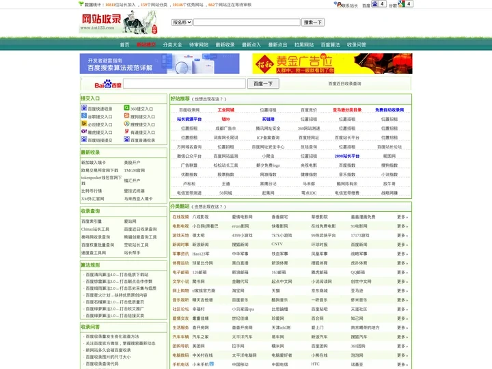The height and width of the screenshot is (369, 492).
Task: Click the Baidu paw icon beside 百度普通收录
Action: coord(126,139)
